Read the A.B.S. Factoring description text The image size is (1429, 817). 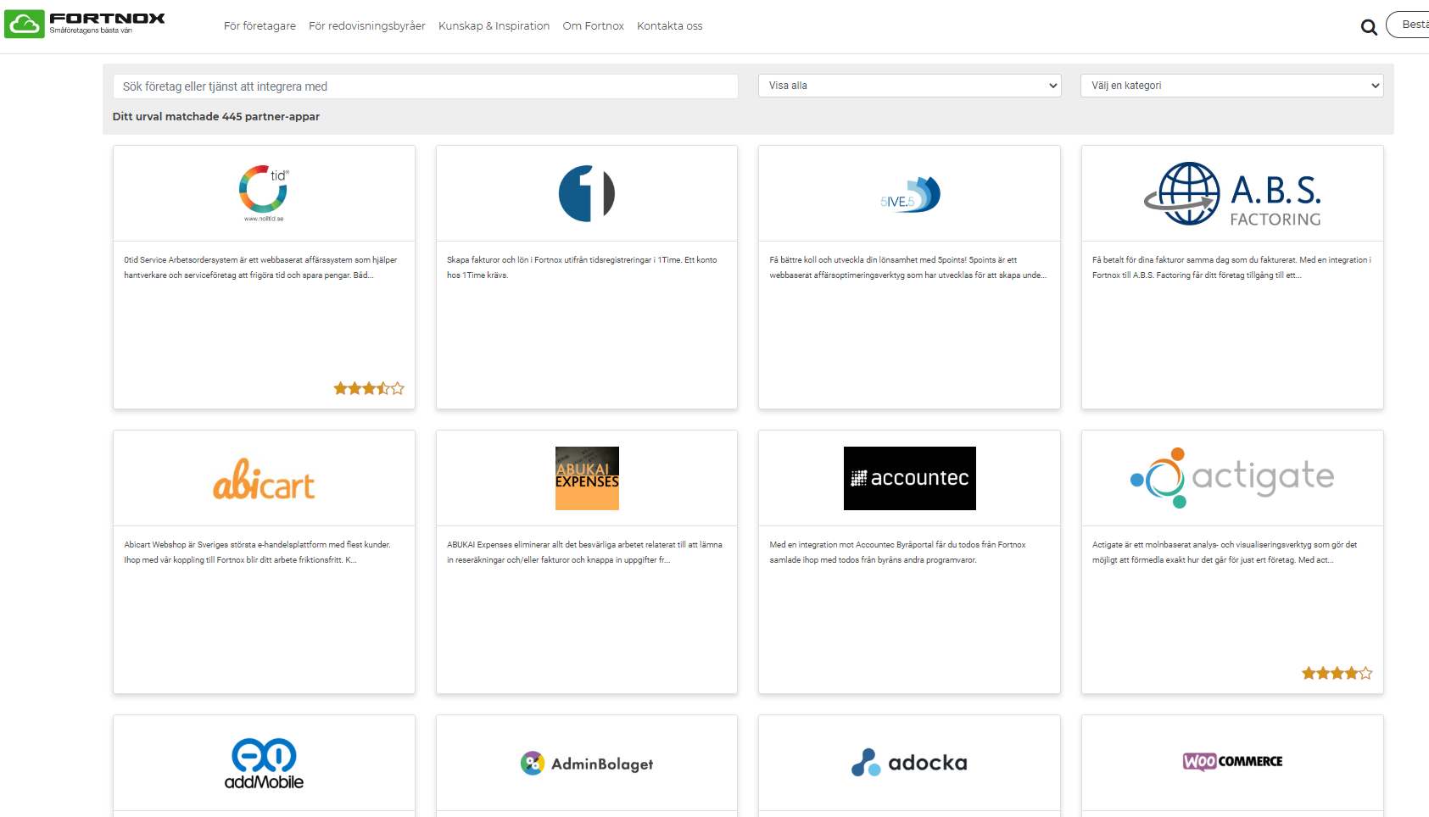1231,268
